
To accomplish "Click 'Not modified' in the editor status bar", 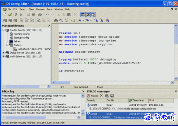I will point(81,87).
